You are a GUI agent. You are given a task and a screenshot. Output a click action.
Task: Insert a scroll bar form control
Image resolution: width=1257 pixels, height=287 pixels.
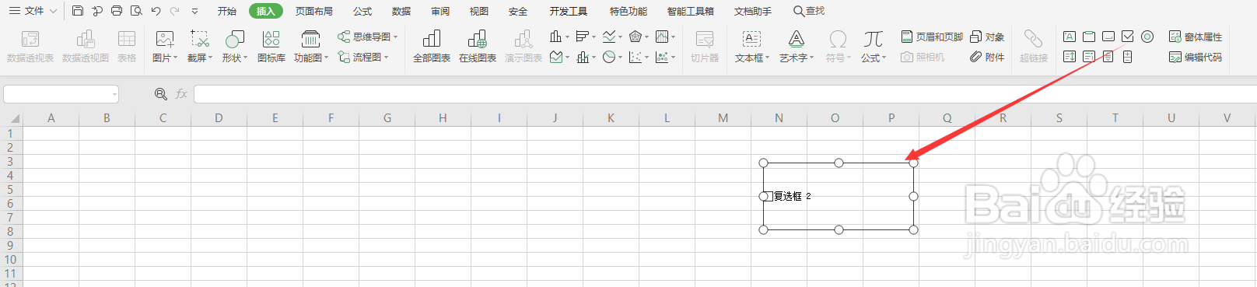(1108, 57)
